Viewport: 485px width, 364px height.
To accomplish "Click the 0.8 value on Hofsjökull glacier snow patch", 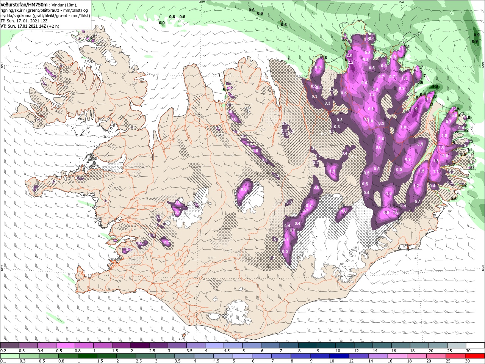I will [244, 189].
